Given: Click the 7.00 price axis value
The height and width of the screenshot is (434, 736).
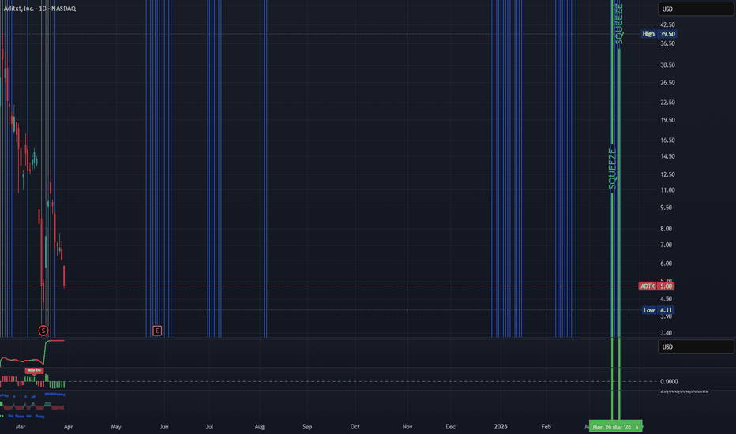Looking at the screenshot, I should (666, 245).
